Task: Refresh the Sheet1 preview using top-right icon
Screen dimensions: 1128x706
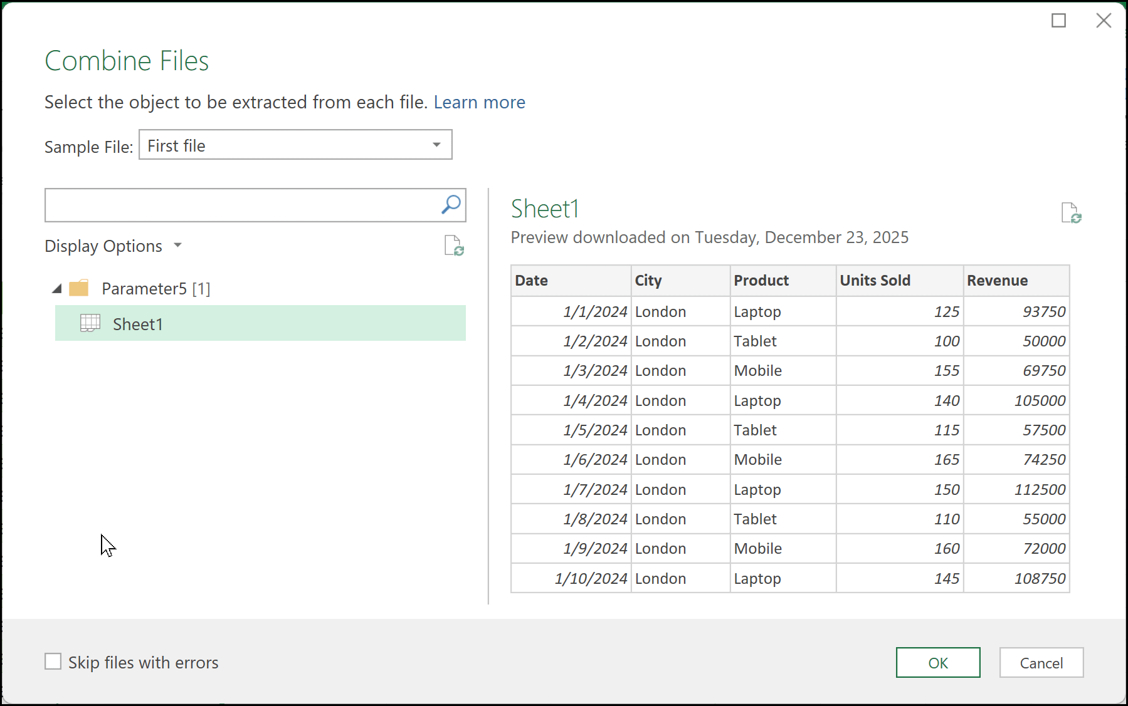Action: click(x=1070, y=213)
